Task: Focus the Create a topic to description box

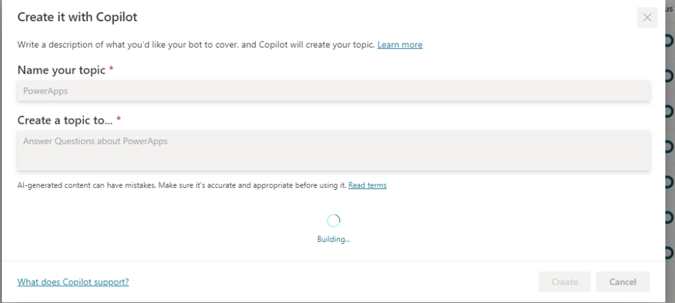Action: 334,150
